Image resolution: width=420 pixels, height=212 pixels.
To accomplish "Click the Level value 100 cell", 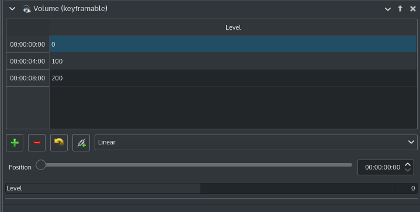I will (233, 61).
